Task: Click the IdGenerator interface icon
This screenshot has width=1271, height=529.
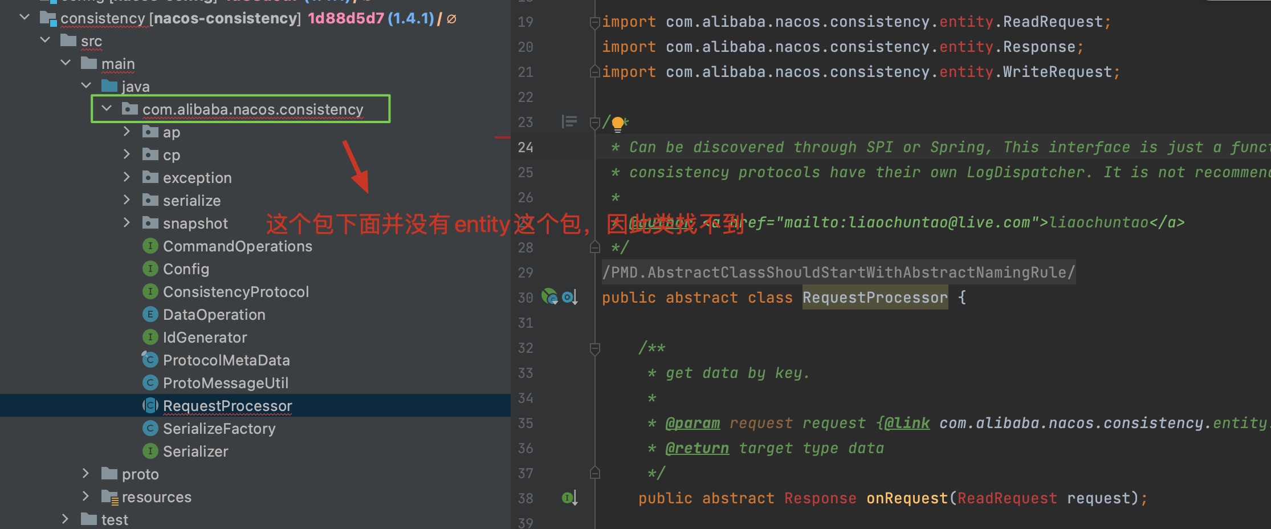Action: coord(150,337)
